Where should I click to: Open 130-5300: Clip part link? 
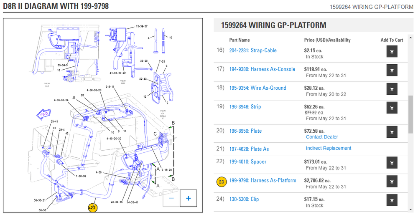coord(244,199)
